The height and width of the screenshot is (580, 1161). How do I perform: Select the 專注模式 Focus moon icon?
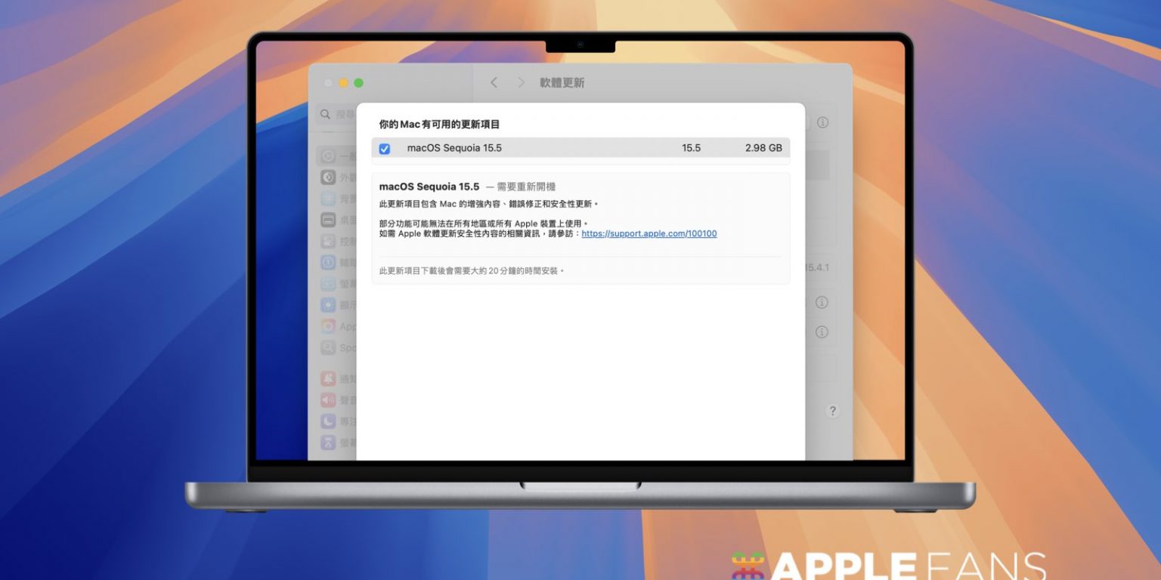328,421
